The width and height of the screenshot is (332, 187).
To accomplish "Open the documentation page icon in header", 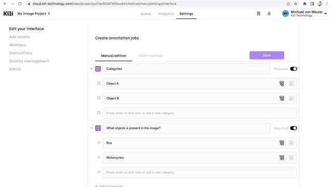I will 258,14.
